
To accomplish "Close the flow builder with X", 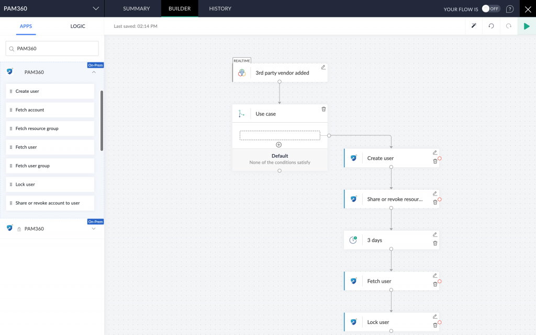I will 528,9.
